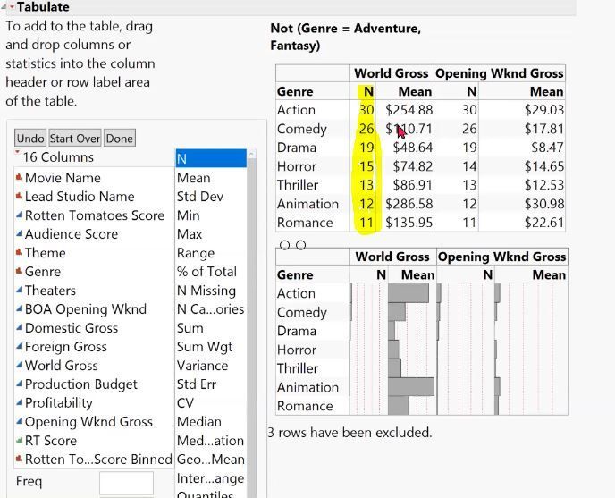
Task: Select the Audience Score continuous icon
Action: (19, 234)
